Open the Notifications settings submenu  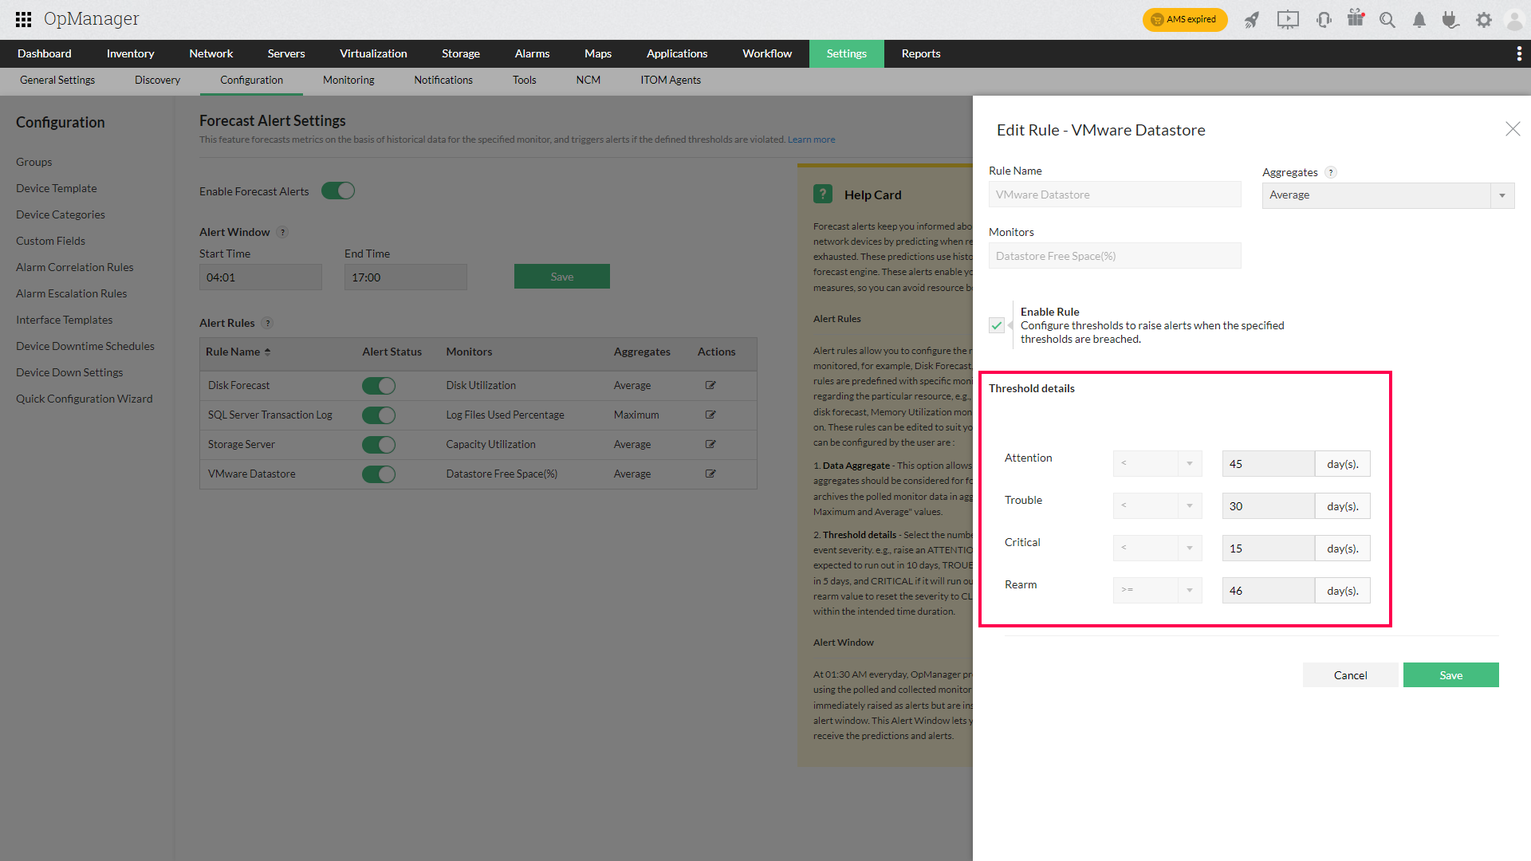click(443, 80)
